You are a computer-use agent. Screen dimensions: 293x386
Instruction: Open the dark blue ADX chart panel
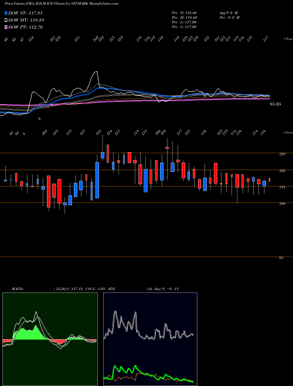[x=150, y=339]
